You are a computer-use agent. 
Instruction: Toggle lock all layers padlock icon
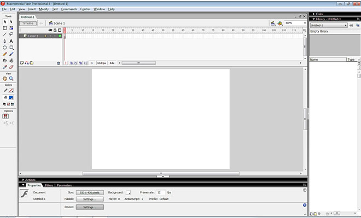click(55, 30)
